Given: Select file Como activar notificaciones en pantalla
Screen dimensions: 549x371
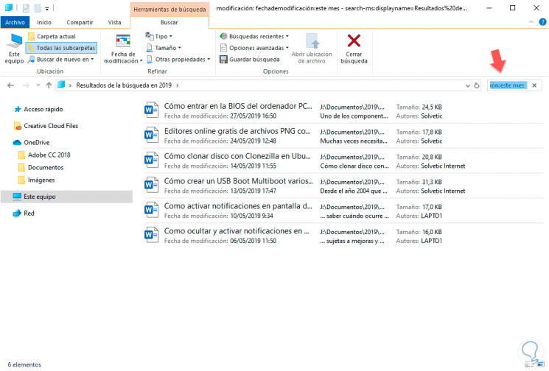Looking at the screenshot, I should [x=343, y=211].
